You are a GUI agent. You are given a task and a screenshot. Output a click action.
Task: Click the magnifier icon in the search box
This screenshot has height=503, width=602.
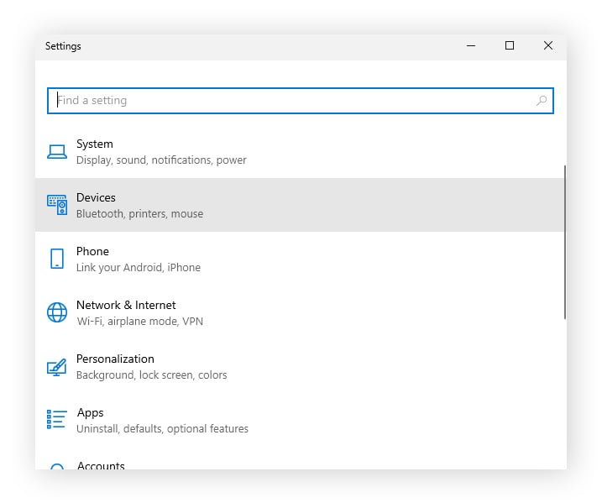542,101
